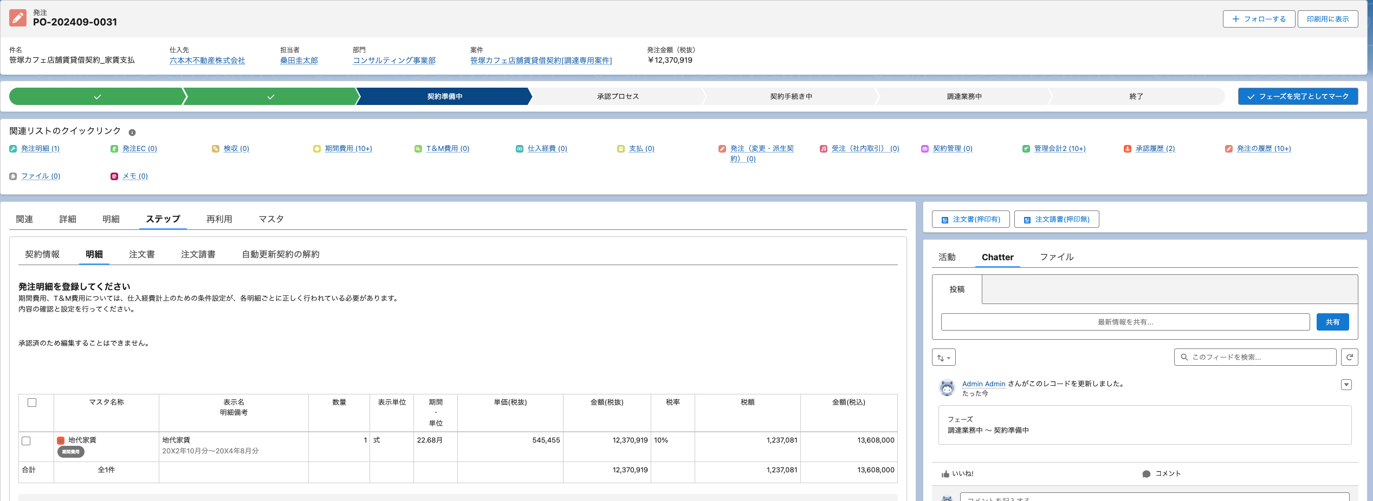Viewport: 1373px width, 501px height.
Task: Switch to the 関連 tab
Action: click(24, 219)
